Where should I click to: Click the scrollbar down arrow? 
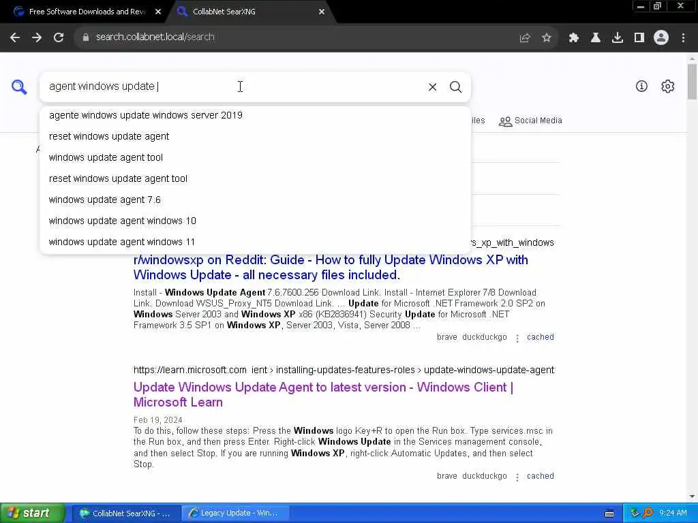pyautogui.click(x=692, y=496)
